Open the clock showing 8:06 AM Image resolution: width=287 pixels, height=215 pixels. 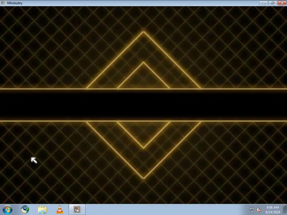click(x=273, y=210)
